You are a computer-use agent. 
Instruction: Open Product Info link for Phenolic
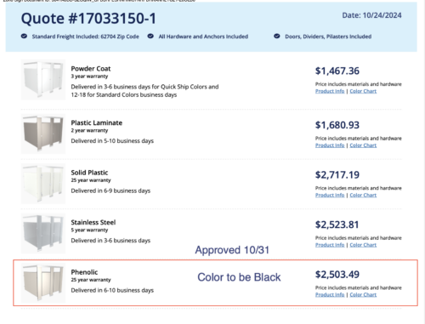click(330, 294)
